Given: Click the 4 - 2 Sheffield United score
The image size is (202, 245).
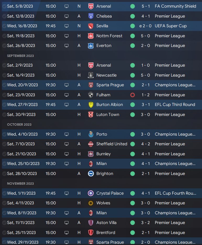Looking at the screenshot, I should [146, 144].
